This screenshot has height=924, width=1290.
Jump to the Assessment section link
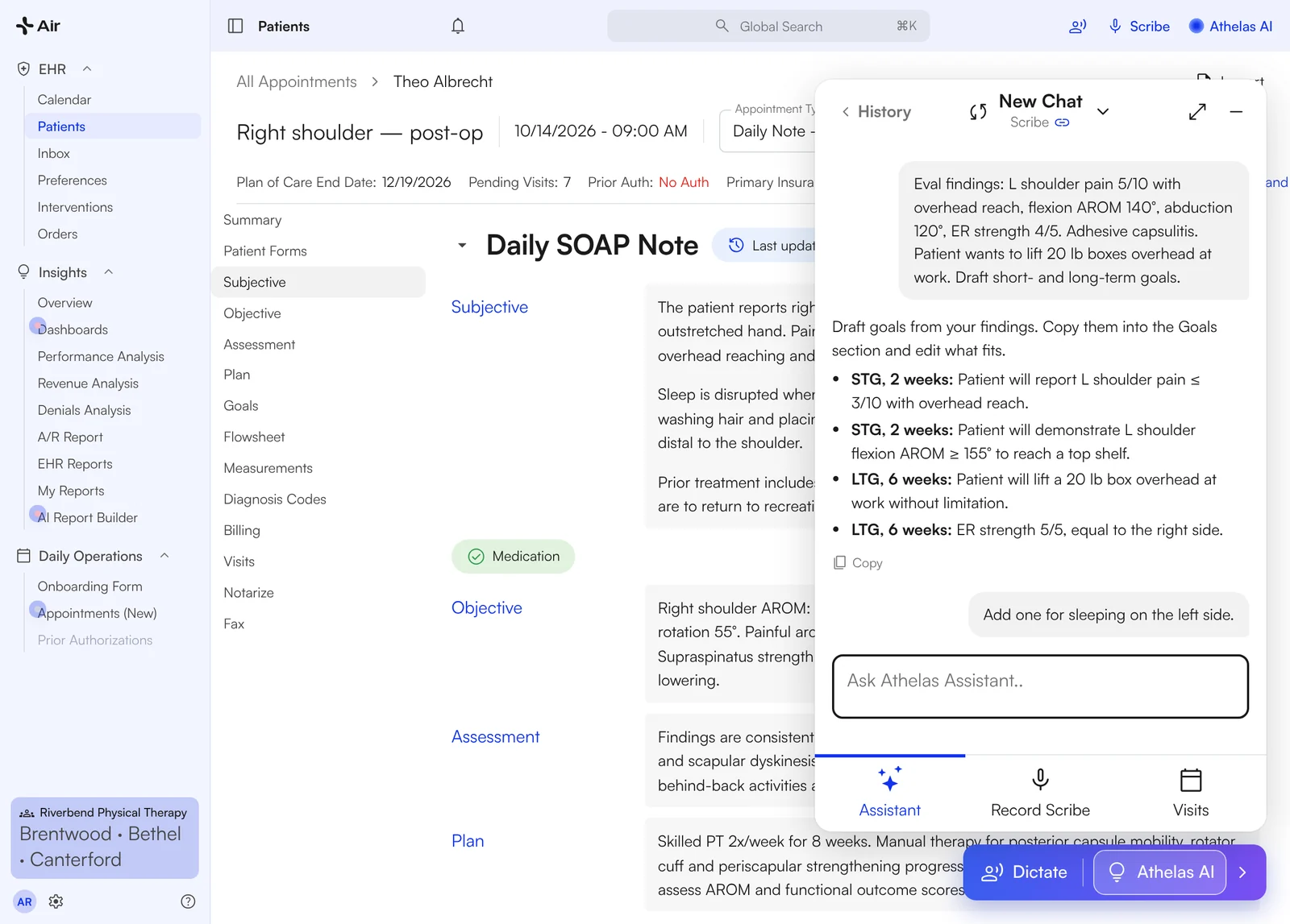[x=495, y=737]
